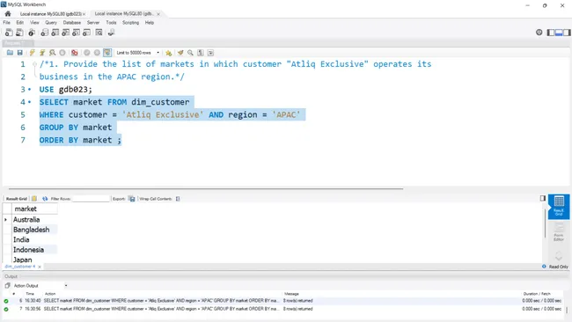
Task: Click the market column header
Action: coord(34,209)
